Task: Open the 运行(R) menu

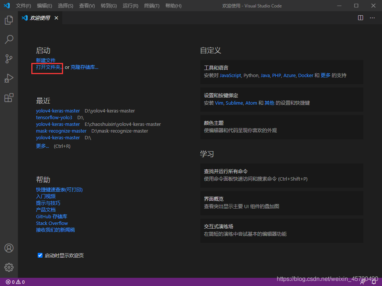Action: [x=130, y=6]
